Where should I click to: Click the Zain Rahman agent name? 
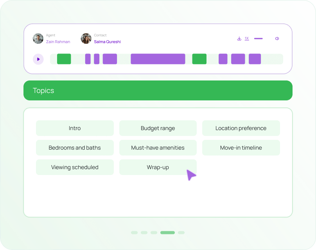58,42
